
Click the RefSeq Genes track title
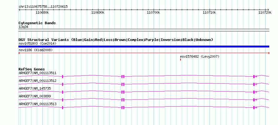pyautogui.click(x=32, y=69)
